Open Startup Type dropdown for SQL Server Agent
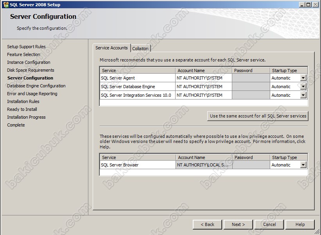This screenshot has width=321, height=235. tap(303, 78)
